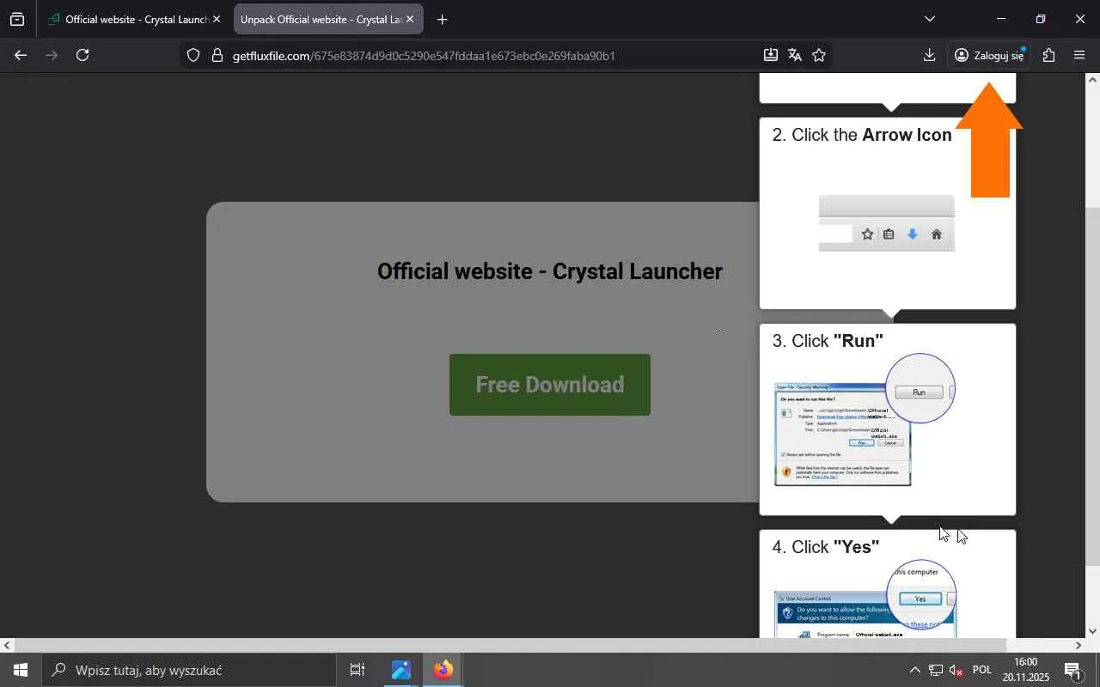Click the '2. Click the Arrow Icon' text
Screen dimensions: 1100x687
[x=862, y=135]
